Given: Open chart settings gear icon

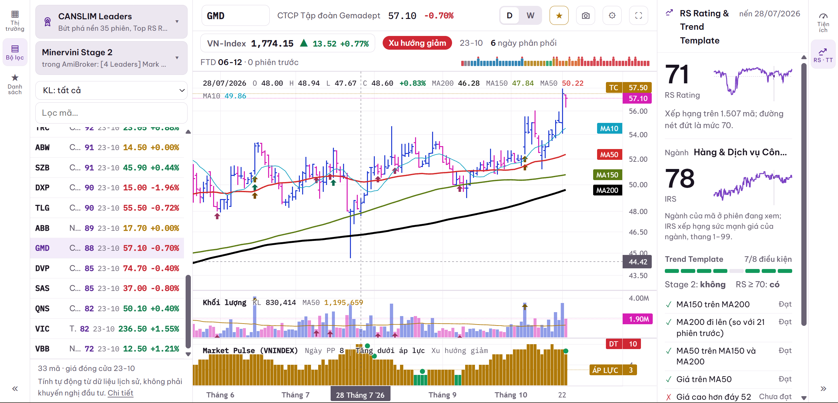Looking at the screenshot, I should click(x=612, y=15).
